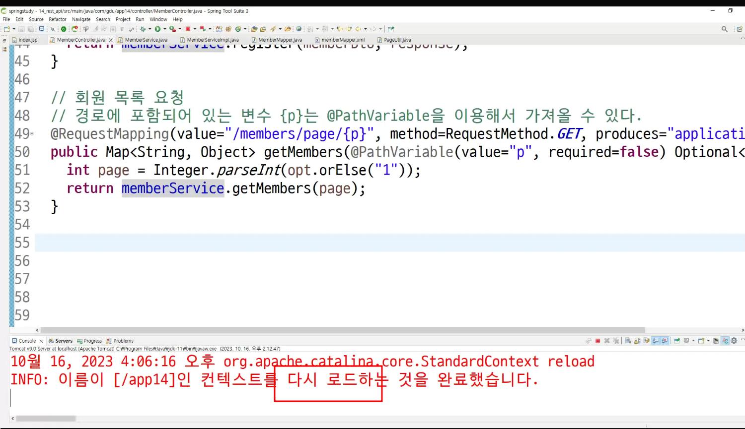Run the application with the green play icon
Screen dimensions: 745x429
[158, 29]
